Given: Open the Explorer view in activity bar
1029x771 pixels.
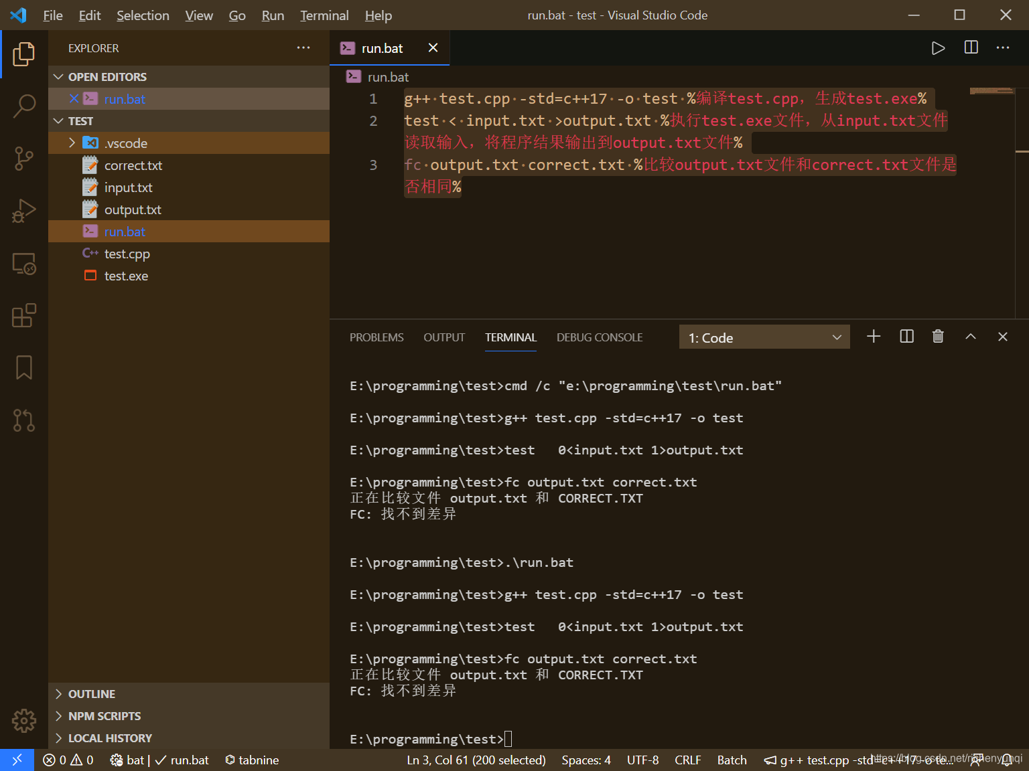Looking at the screenshot, I should pyautogui.click(x=24, y=54).
